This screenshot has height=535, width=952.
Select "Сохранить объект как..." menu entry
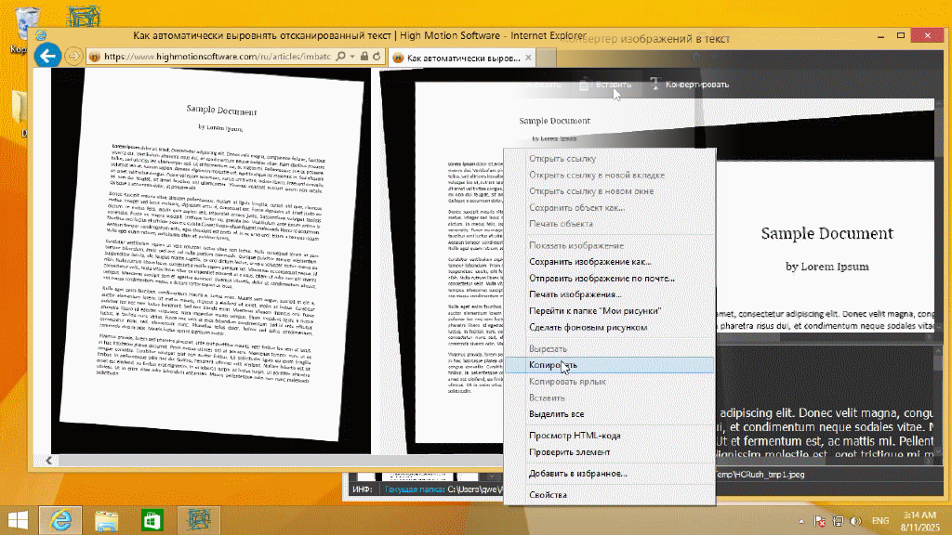point(576,207)
